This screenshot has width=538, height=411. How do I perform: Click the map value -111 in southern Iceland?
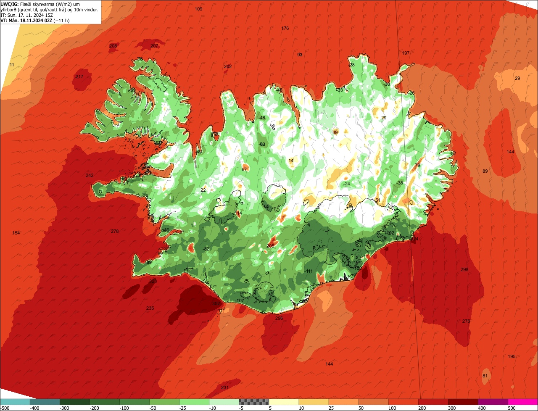(309, 271)
